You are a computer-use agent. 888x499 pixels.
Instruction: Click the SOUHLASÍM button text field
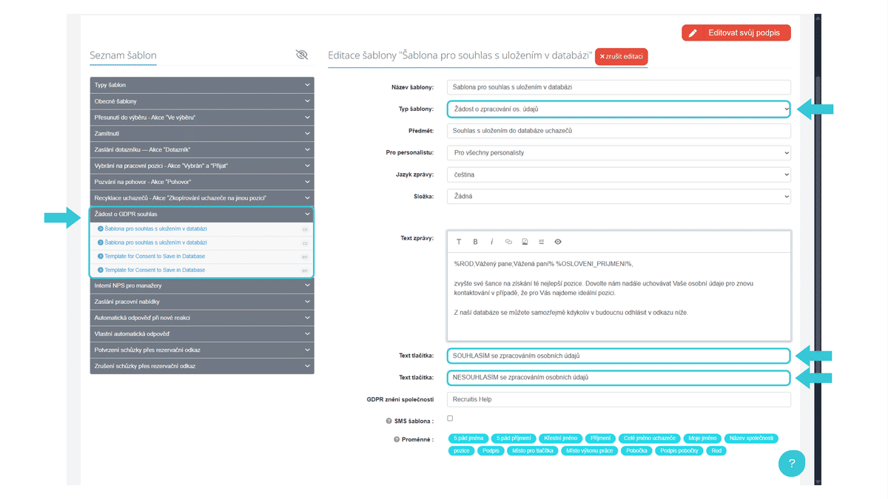tap(619, 356)
